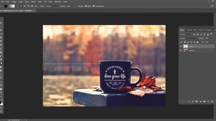This screenshot has height=121, width=216.
Task: Click the foreground color swatch
Action: [x=0, y=103]
